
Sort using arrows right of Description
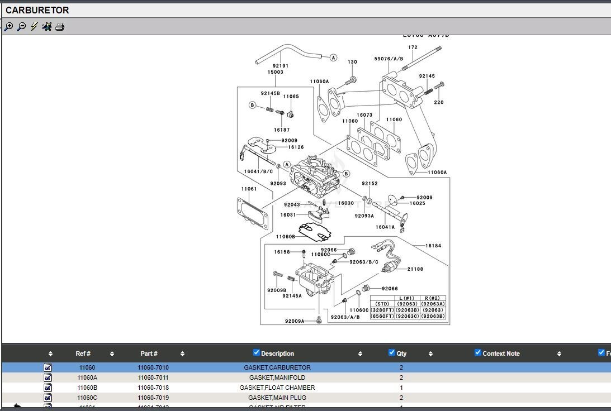360,354
